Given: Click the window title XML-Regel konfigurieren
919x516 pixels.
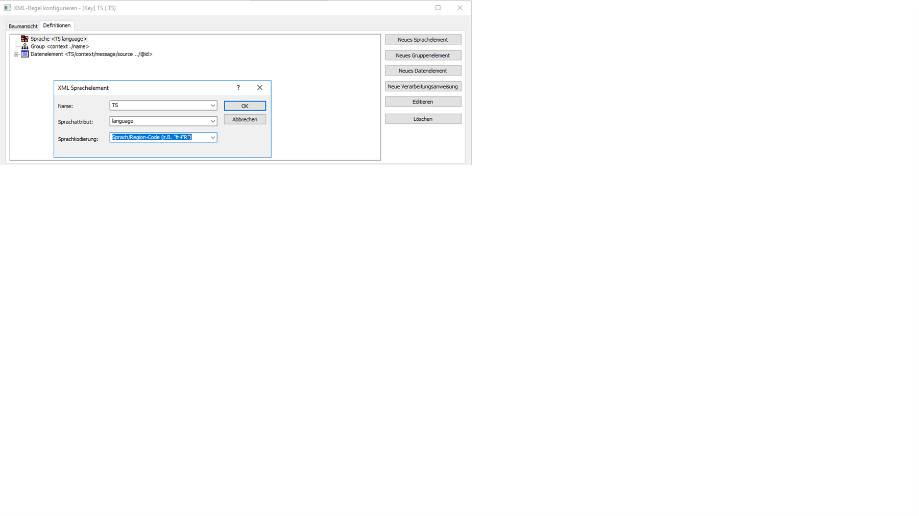Looking at the screenshot, I should click(65, 8).
